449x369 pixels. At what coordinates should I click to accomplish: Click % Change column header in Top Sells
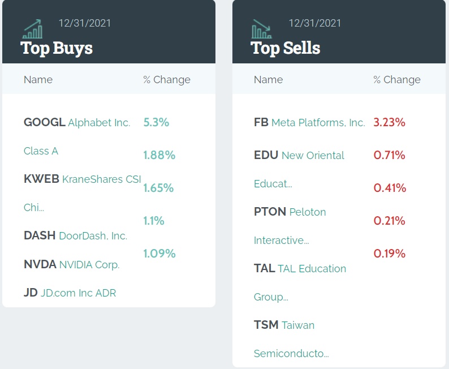397,80
